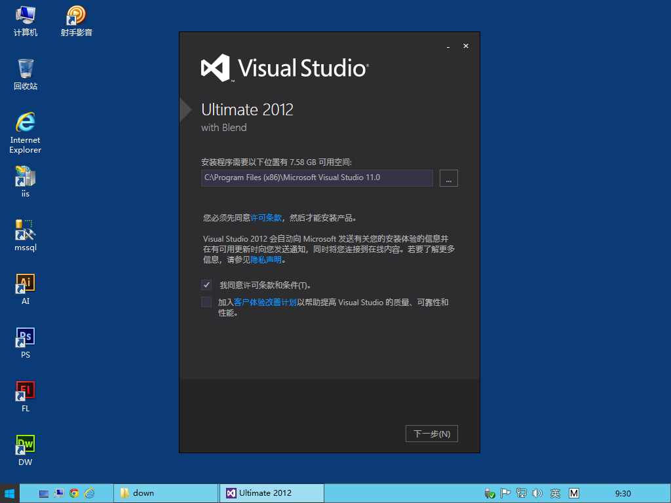Select the mssql desktop shortcut
Screen dimensions: 671x503
(x=26, y=236)
